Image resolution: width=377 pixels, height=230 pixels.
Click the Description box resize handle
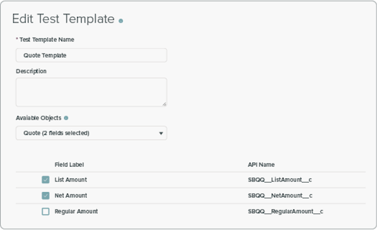pyautogui.click(x=164, y=104)
